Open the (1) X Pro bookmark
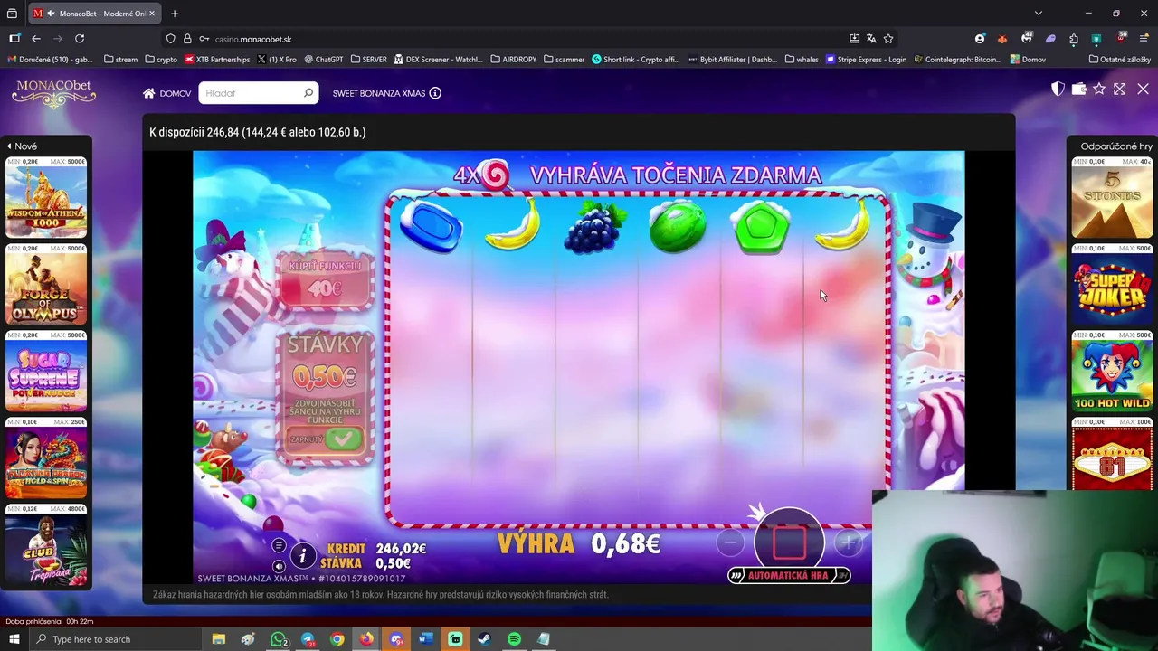The height and width of the screenshot is (651, 1158). tap(277, 60)
